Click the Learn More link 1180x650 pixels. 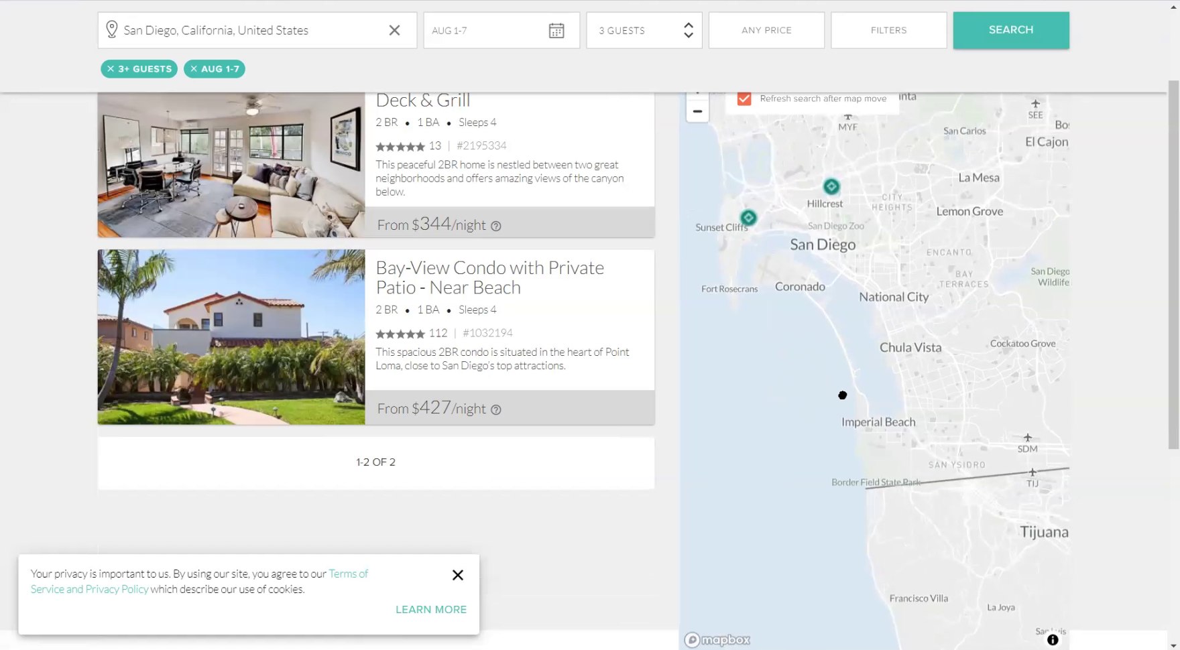point(430,609)
